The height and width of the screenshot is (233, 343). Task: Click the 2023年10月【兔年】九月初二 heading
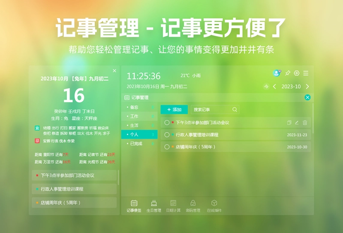(x=74, y=79)
